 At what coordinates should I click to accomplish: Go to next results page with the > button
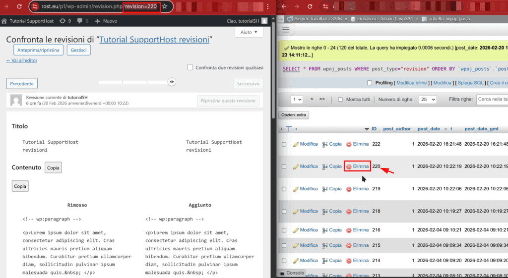[x=312, y=99]
